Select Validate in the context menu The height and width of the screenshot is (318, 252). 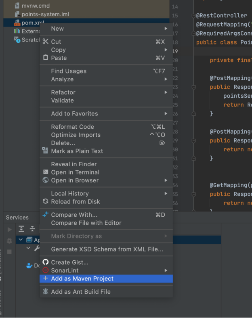[x=106, y=100]
